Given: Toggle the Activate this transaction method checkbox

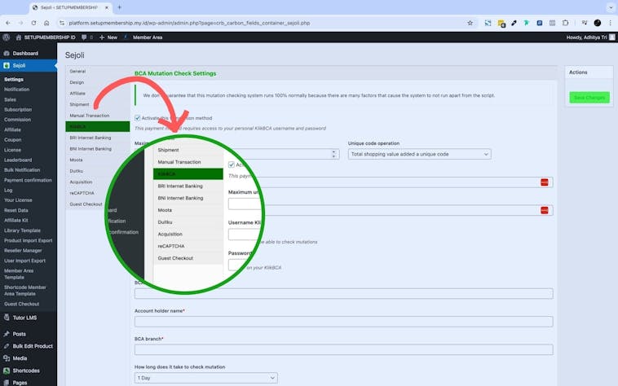Looking at the screenshot, I should pyautogui.click(x=137, y=118).
